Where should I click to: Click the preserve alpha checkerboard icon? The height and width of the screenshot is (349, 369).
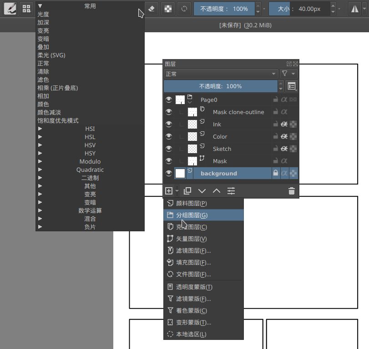(168, 9)
